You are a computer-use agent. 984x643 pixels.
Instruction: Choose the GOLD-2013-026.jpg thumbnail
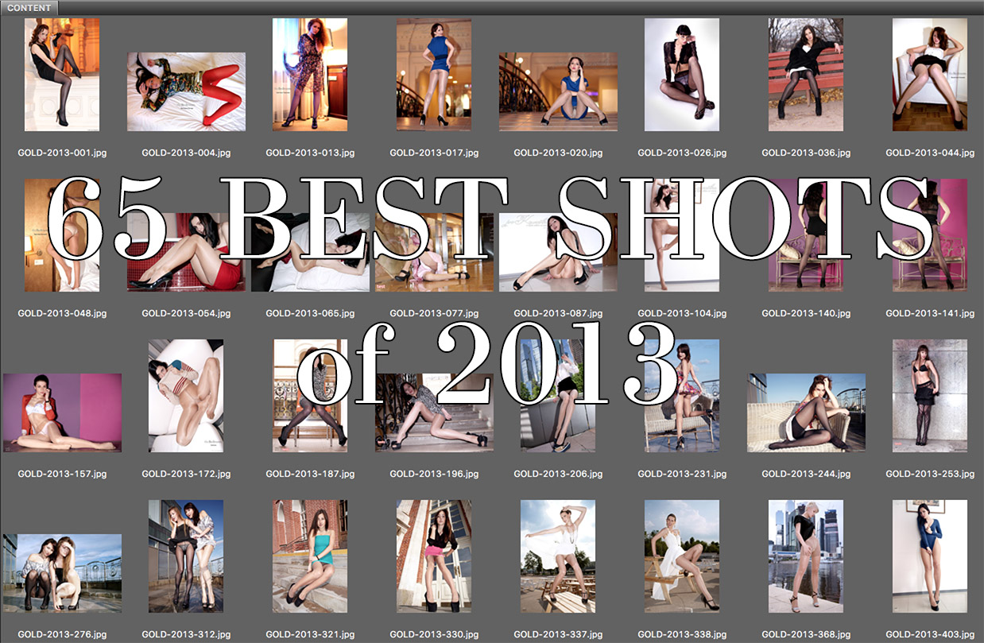pos(682,75)
